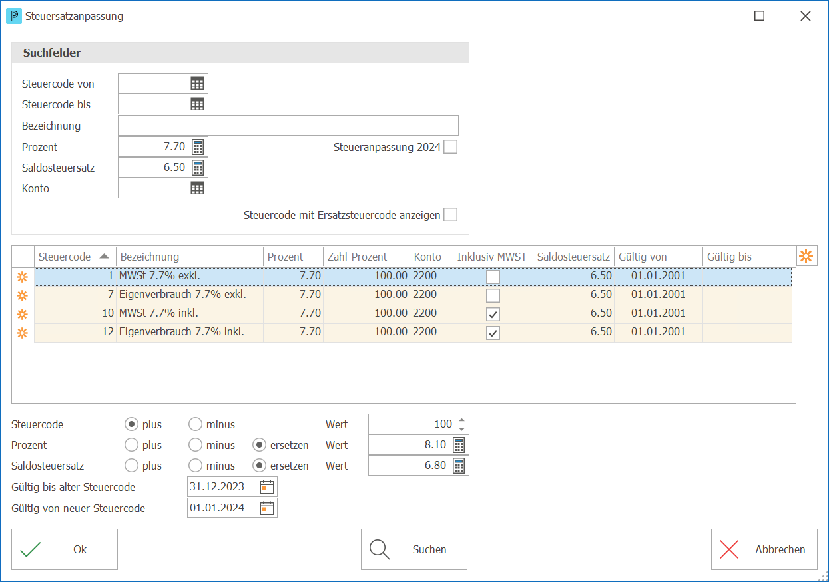This screenshot has width=829, height=582.
Task: Open lookup grid icon for Konto field
Action: tap(197, 188)
